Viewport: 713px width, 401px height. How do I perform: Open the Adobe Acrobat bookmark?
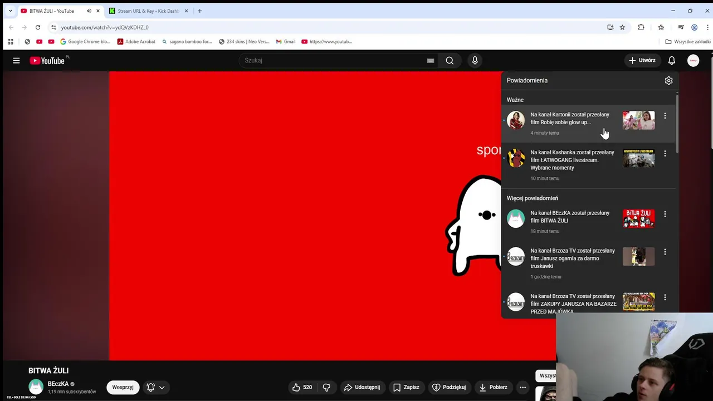tap(136, 41)
